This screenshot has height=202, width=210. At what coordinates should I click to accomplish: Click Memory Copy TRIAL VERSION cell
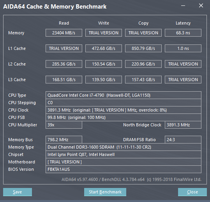coord(143,33)
